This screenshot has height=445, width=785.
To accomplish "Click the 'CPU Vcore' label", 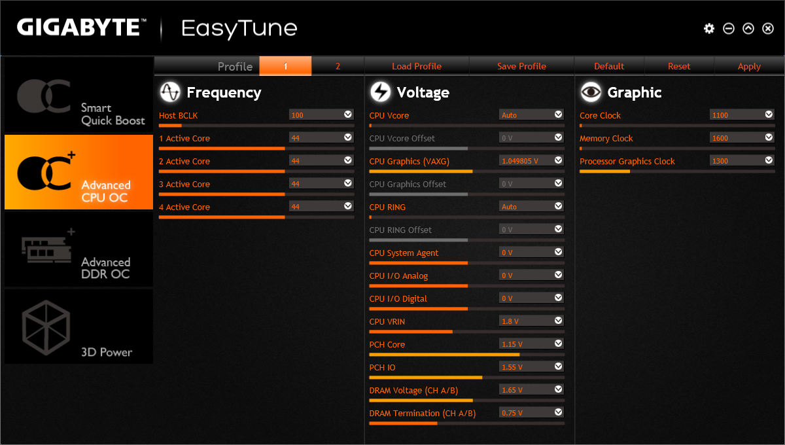I will click(389, 115).
